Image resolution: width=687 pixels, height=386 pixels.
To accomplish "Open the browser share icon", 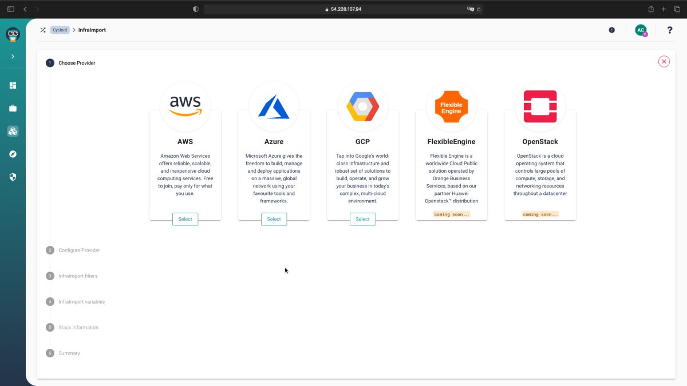I will 651,9.
